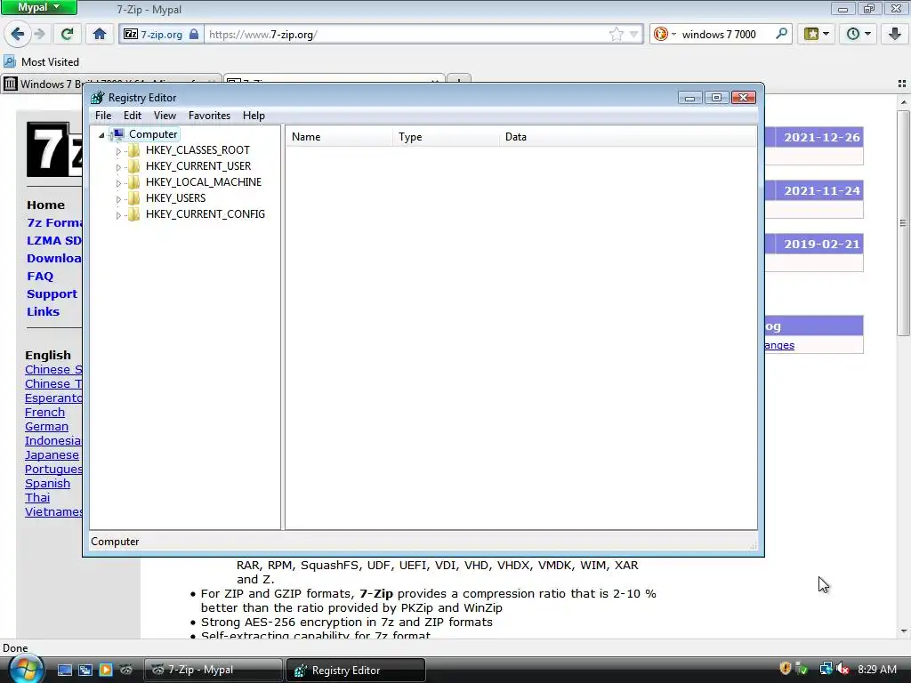Open the Edit menu in Registry Editor
Viewport: 911px width, 683px height.
(133, 116)
